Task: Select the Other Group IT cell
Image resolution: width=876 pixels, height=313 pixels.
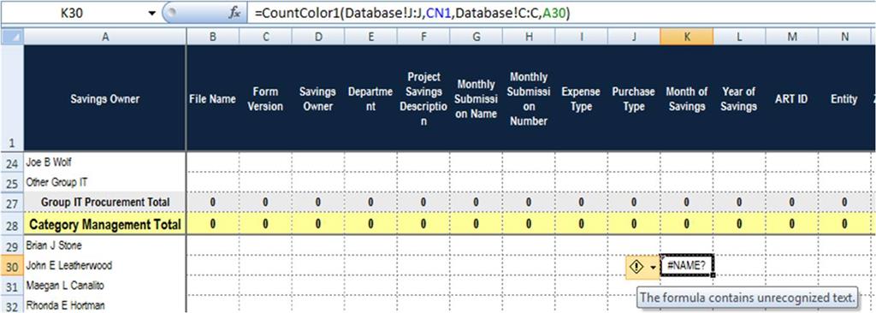Action: (x=105, y=182)
